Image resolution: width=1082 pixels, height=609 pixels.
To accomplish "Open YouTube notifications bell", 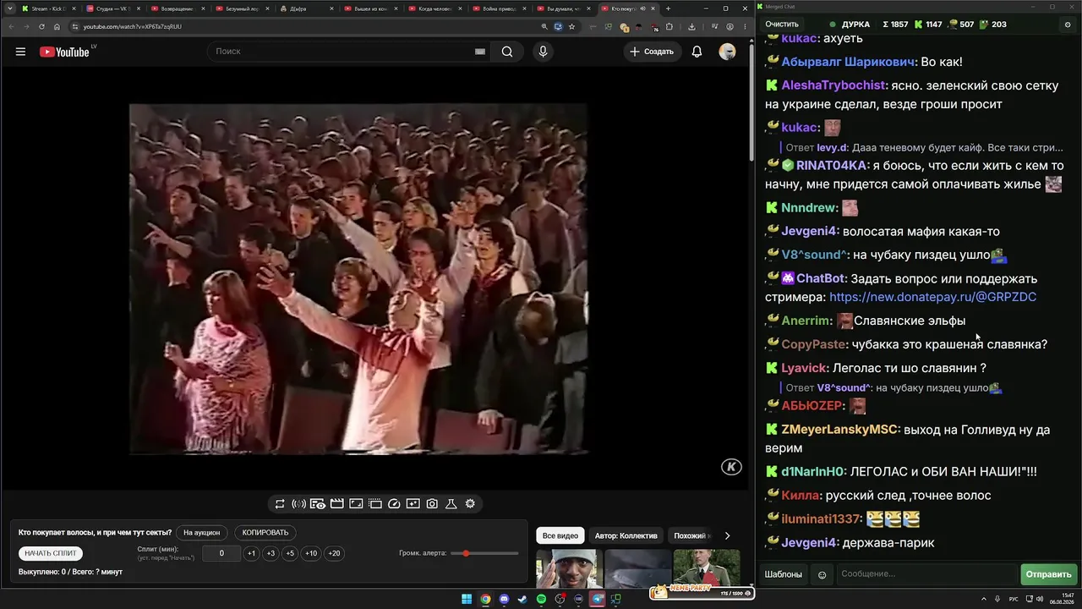I will click(697, 52).
